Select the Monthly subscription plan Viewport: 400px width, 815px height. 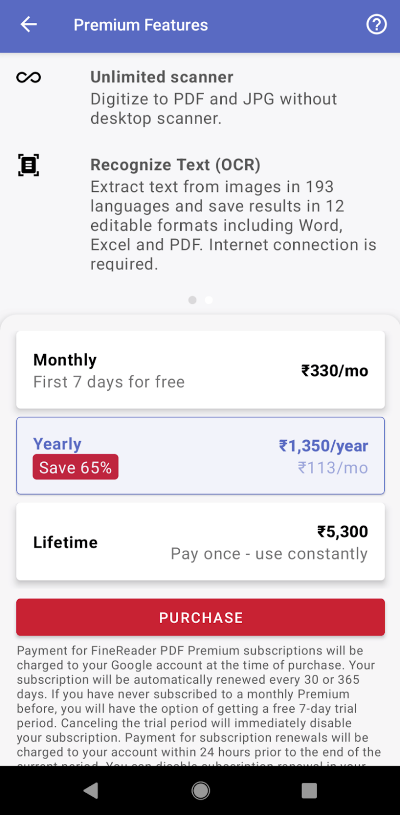tap(200, 370)
